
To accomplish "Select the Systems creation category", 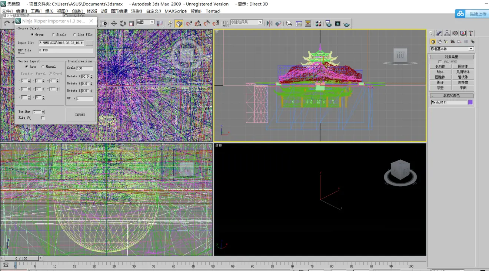I will click(x=472, y=42).
